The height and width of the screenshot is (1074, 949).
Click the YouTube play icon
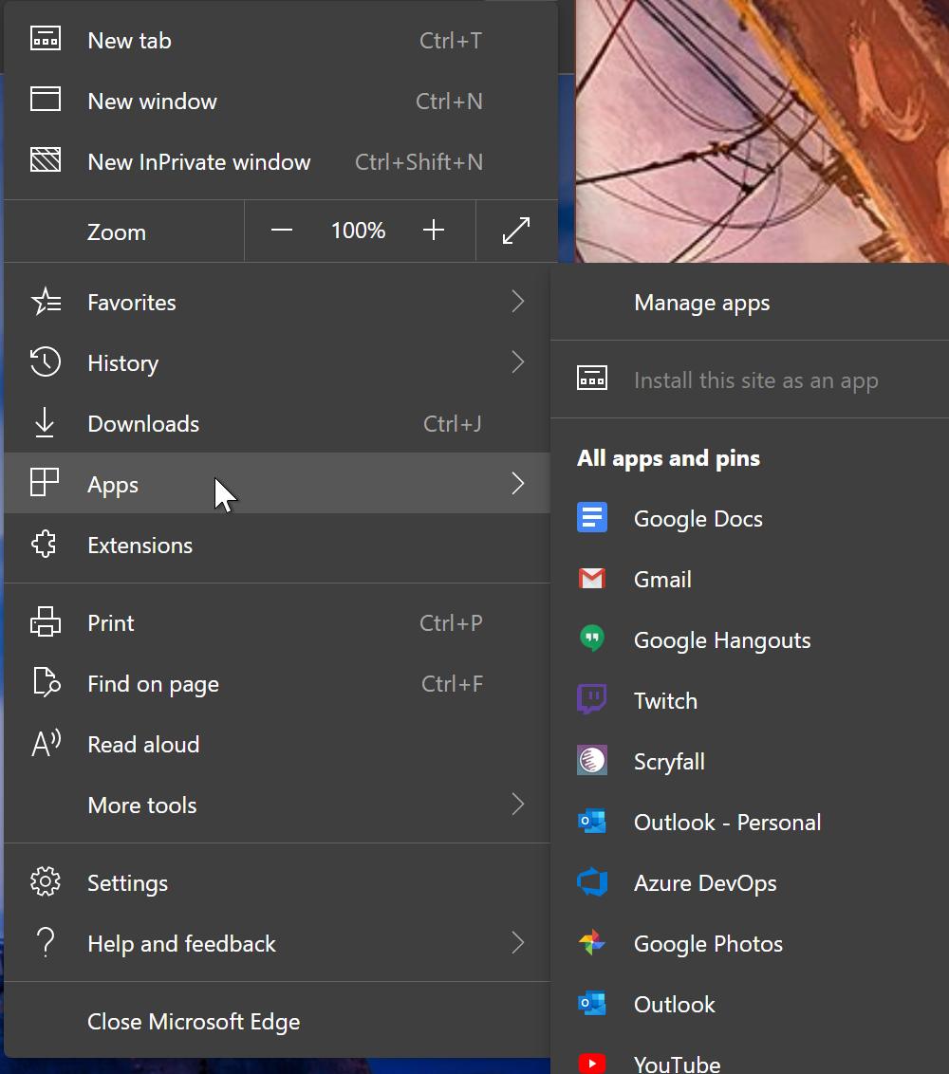pyautogui.click(x=592, y=1064)
